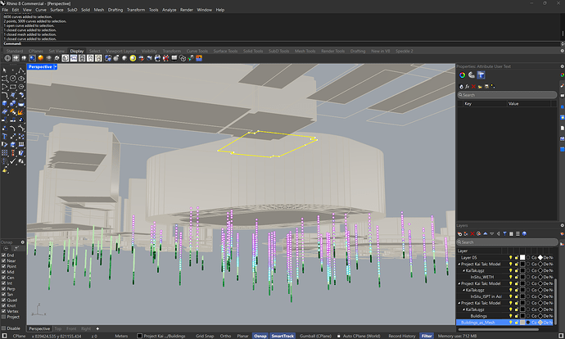Toggle Ortho in status bar
565x339 pixels.
coord(225,336)
